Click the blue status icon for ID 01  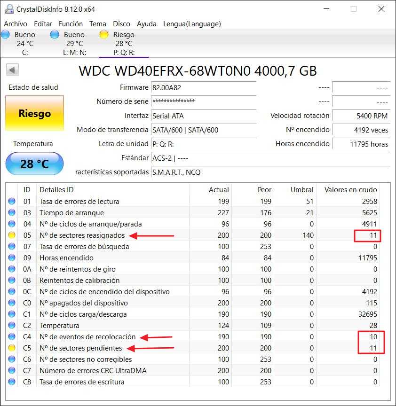(12, 201)
